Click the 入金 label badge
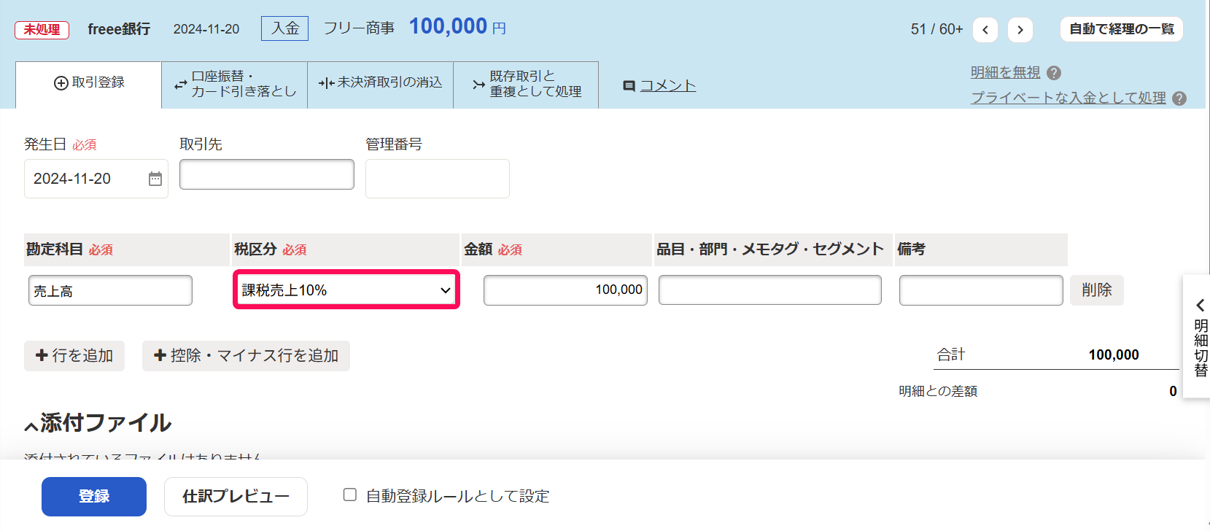This screenshot has width=1210, height=531. [285, 28]
